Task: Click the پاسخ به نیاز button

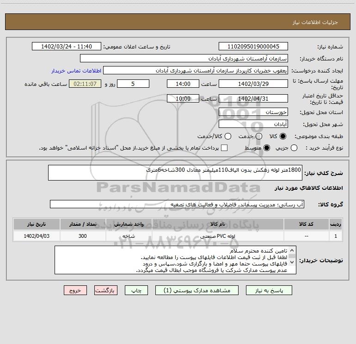Action: point(269,290)
